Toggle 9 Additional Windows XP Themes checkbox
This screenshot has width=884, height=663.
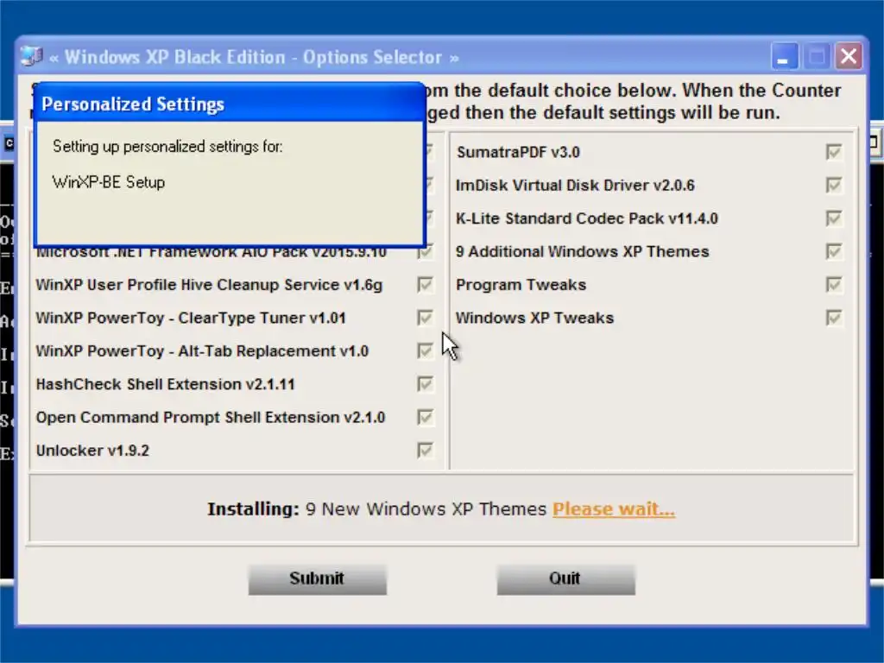click(834, 251)
